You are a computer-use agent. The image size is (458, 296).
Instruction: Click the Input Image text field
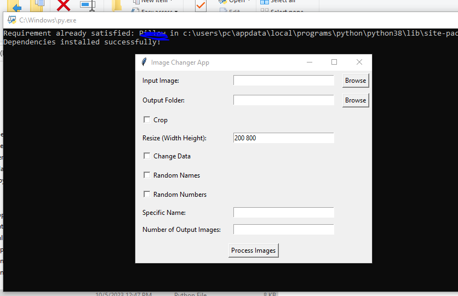(x=283, y=81)
